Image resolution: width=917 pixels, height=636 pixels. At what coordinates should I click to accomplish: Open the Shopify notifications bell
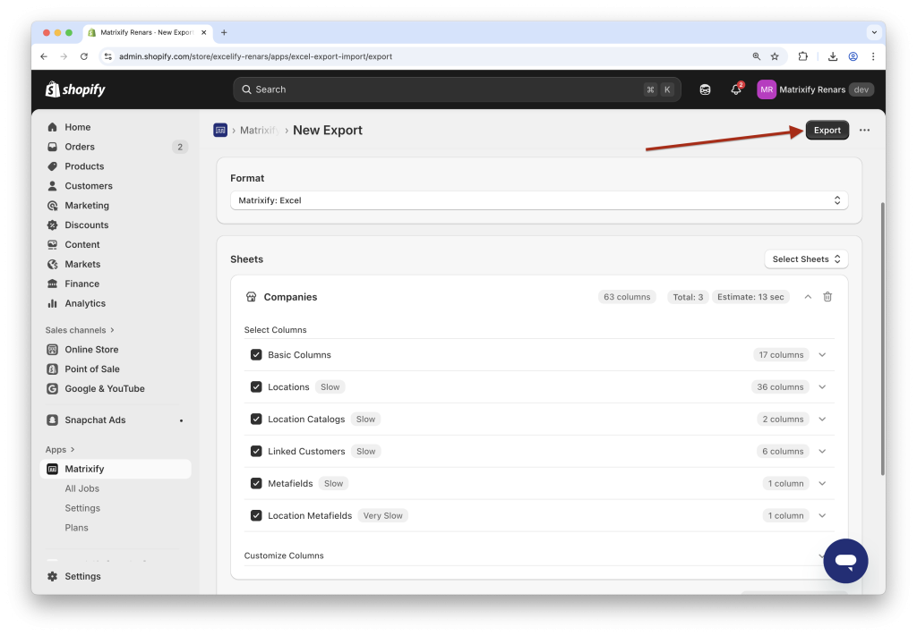tap(734, 89)
